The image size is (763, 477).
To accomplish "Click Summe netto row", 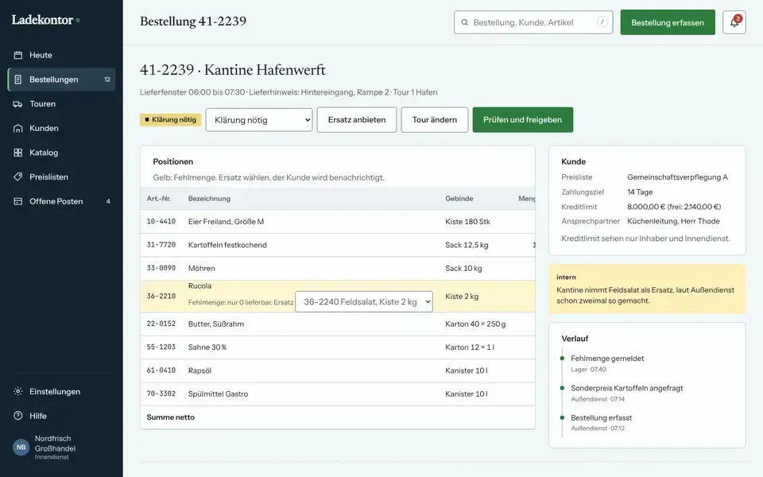I will point(338,417).
